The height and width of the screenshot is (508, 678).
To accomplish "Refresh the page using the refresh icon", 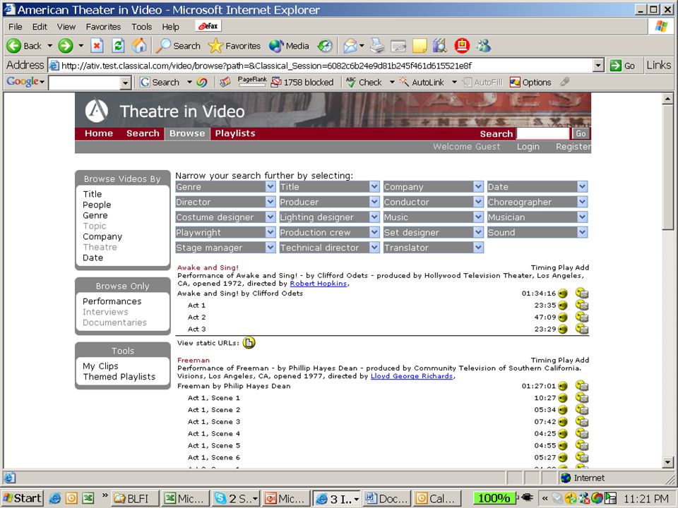I will pyautogui.click(x=118, y=46).
